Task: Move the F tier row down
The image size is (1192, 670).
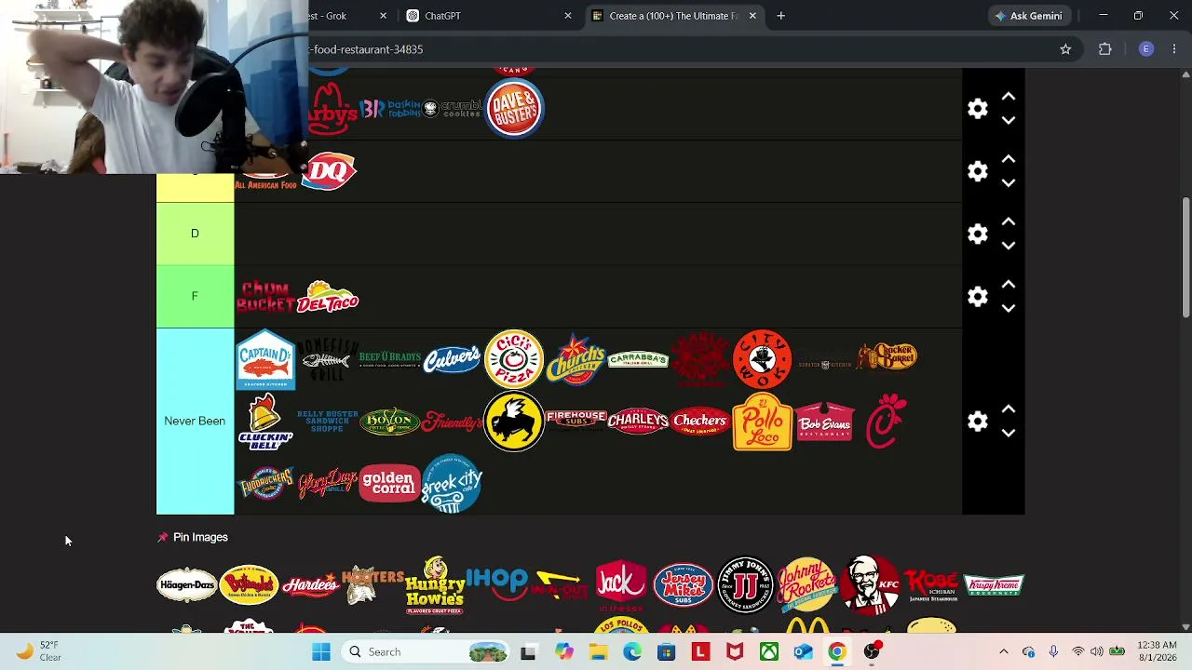Action: tap(1009, 307)
